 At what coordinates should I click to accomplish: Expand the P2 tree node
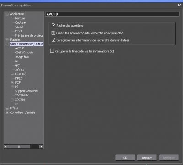(x=12, y=87)
